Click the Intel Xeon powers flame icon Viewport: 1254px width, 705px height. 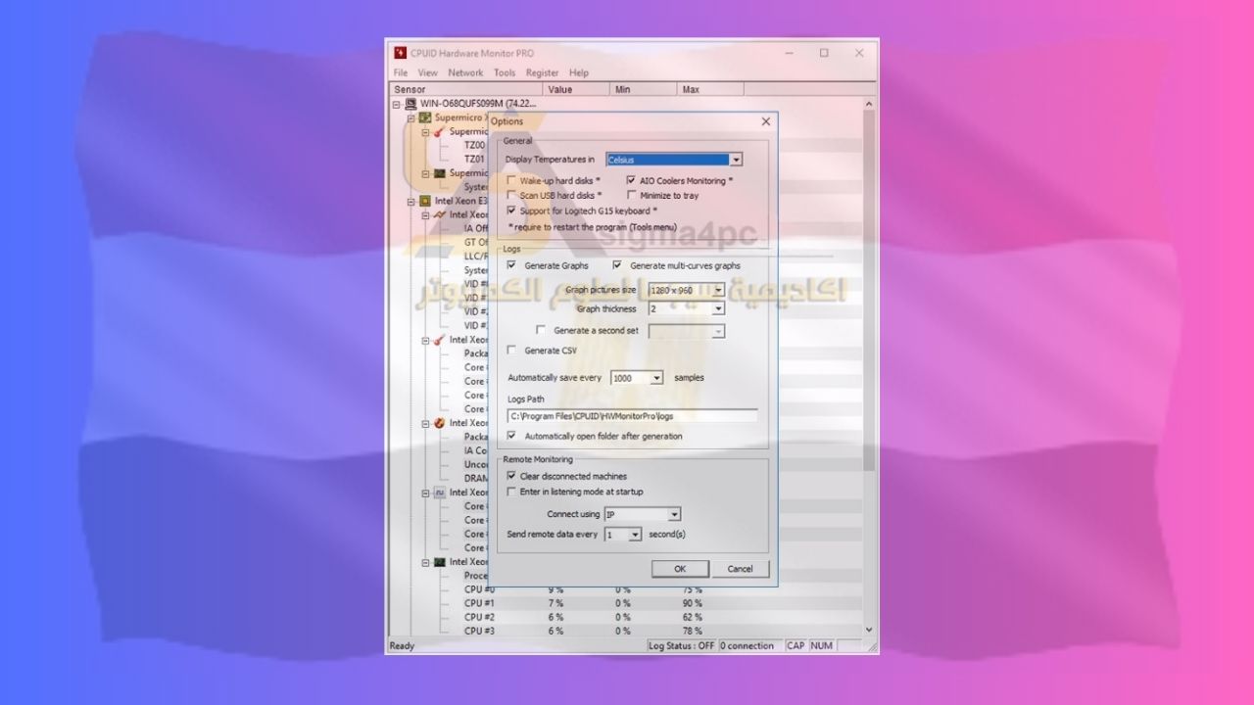440,423
